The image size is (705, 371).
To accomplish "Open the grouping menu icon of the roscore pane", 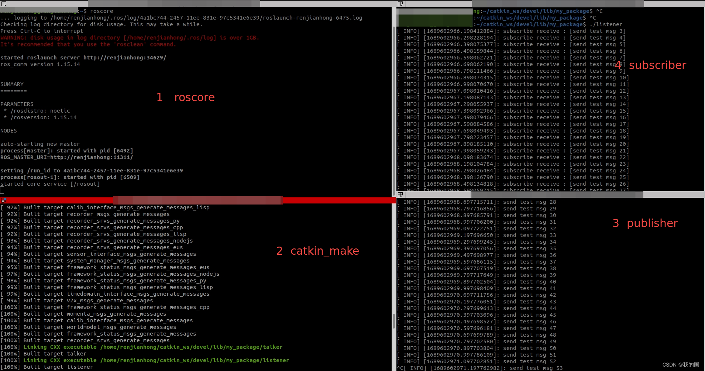I will (x=4, y=4).
